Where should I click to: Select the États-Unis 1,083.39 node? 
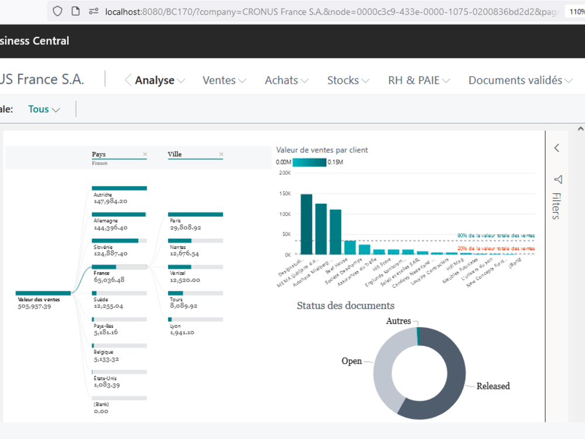(119, 379)
